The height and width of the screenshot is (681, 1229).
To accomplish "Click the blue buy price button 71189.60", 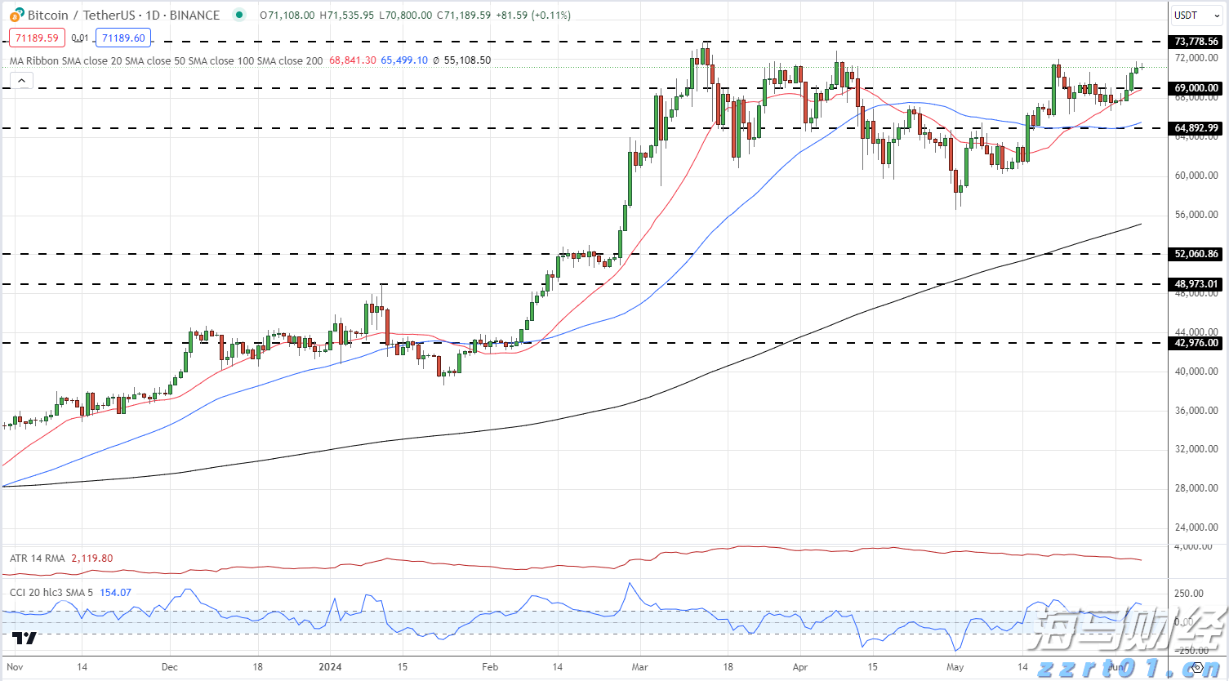I will click(123, 38).
